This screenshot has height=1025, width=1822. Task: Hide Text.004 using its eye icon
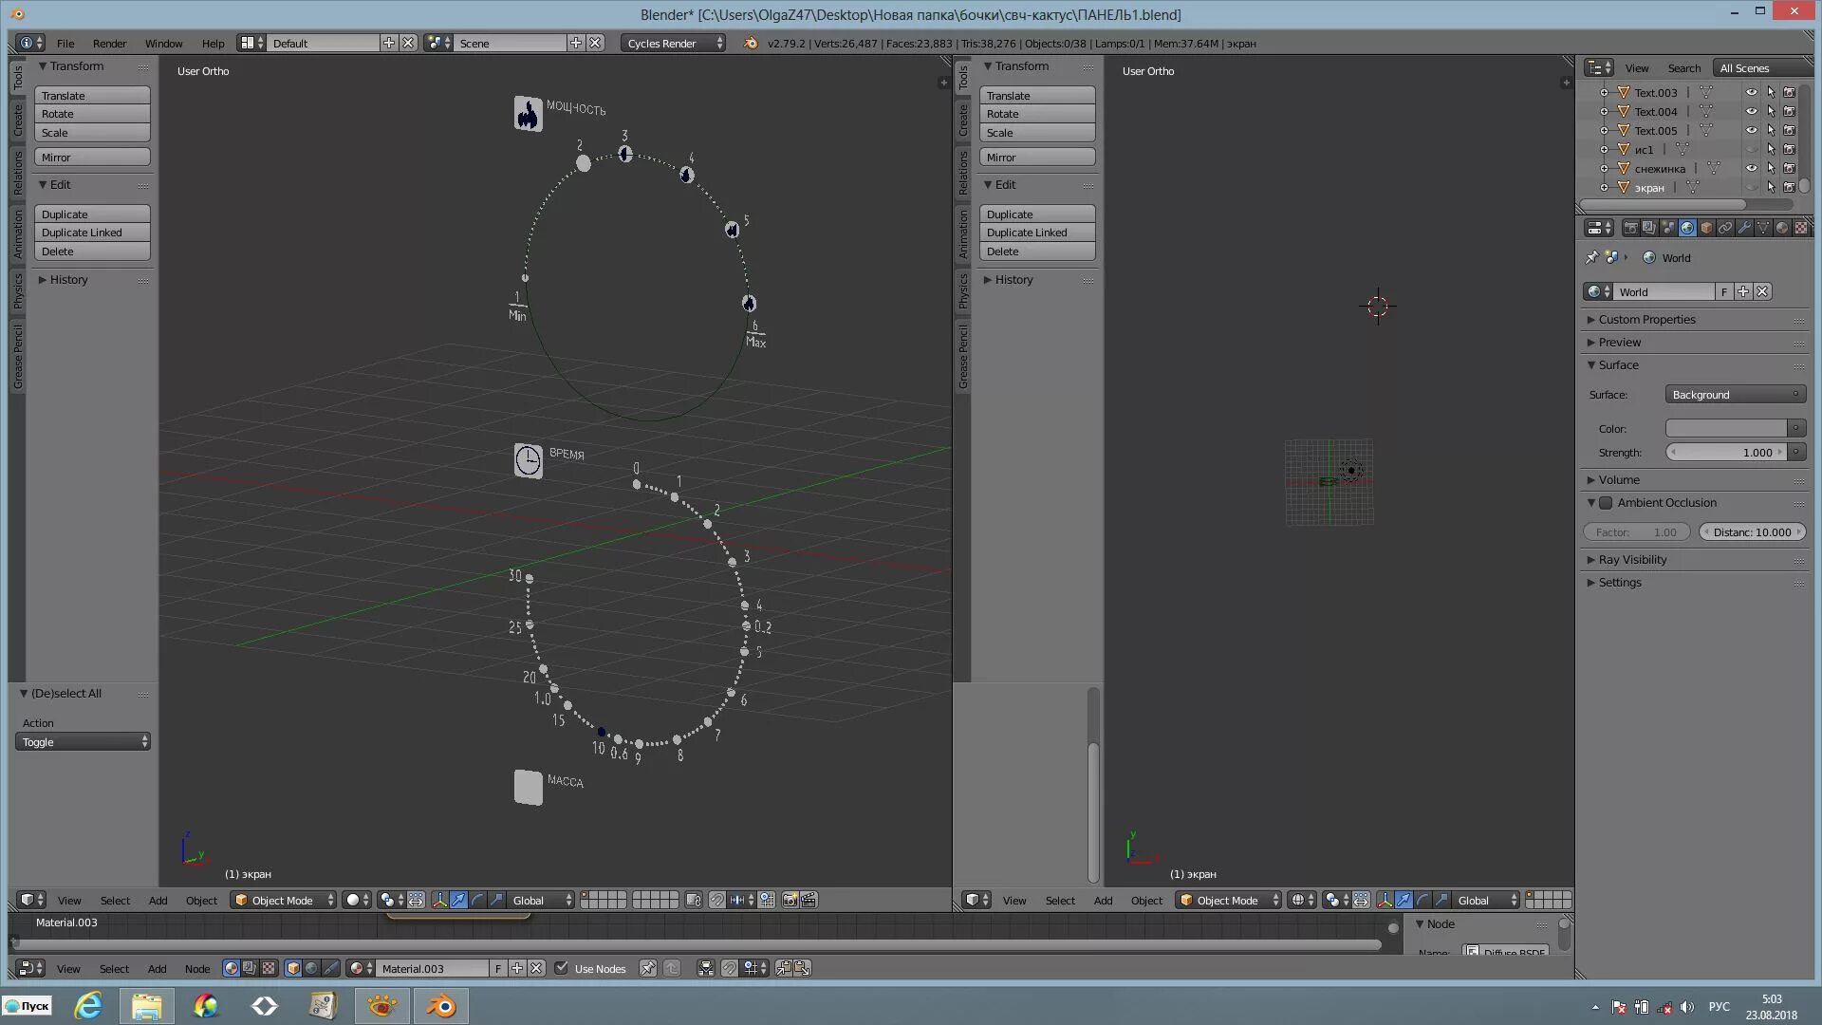click(x=1751, y=111)
